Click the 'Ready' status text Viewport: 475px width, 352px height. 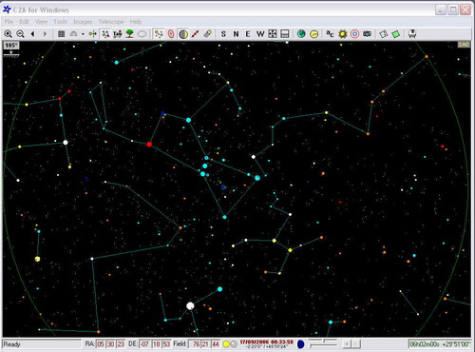pos(11,344)
